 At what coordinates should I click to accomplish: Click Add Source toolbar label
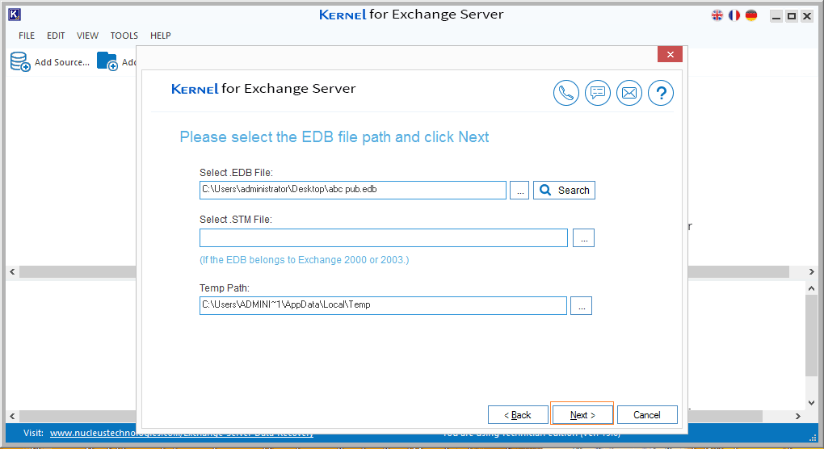click(x=62, y=62)
